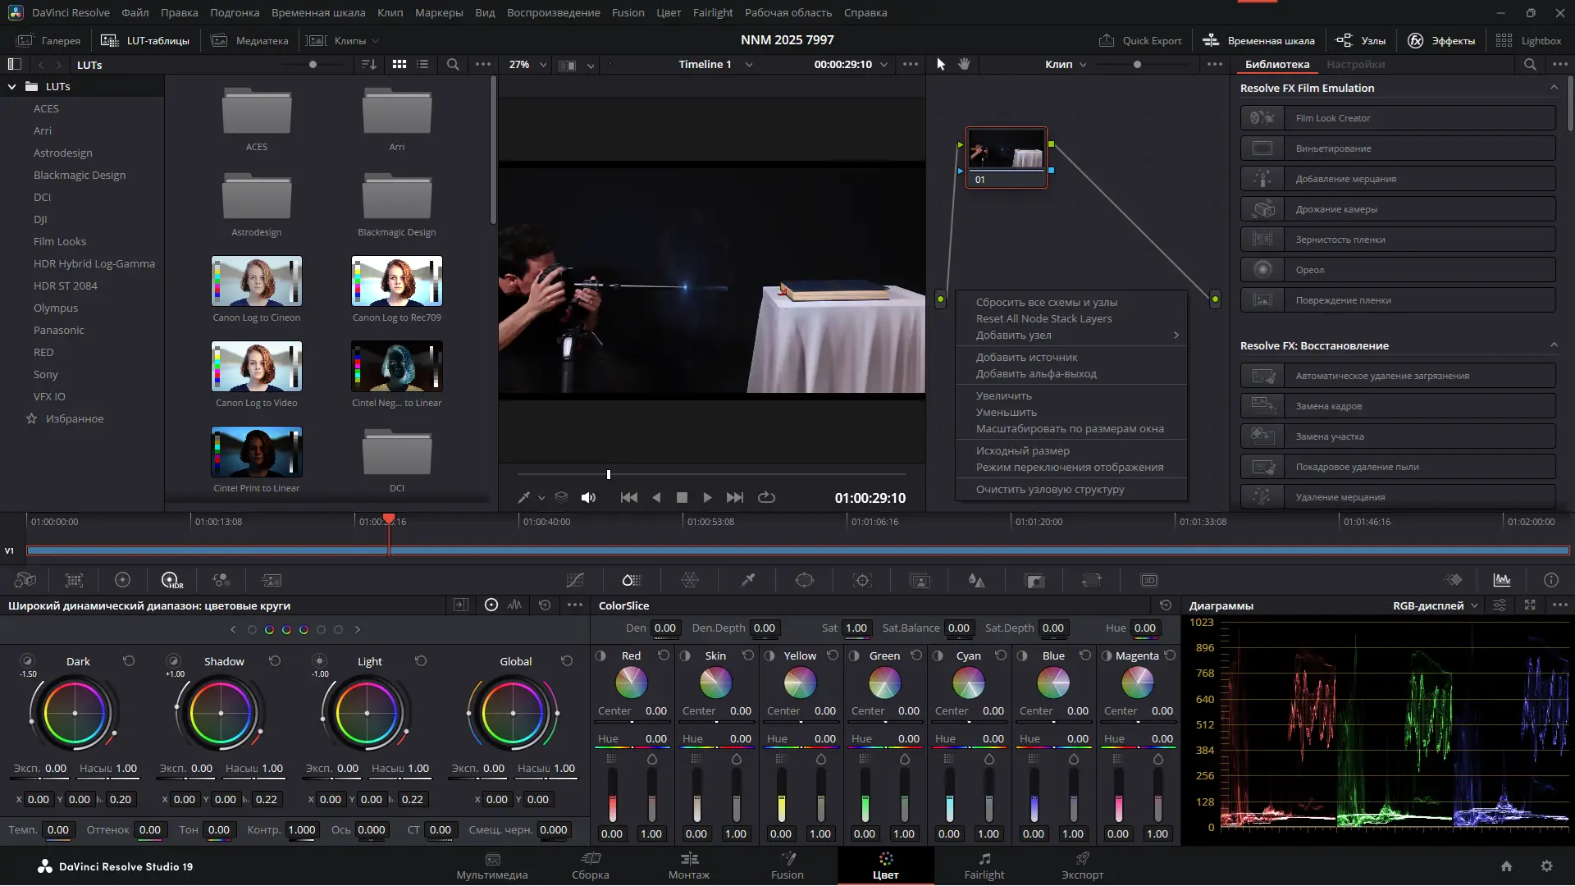1575x886 pixels.
Task: Toggle the Галерея panel
Action: [x=49, y=40]
